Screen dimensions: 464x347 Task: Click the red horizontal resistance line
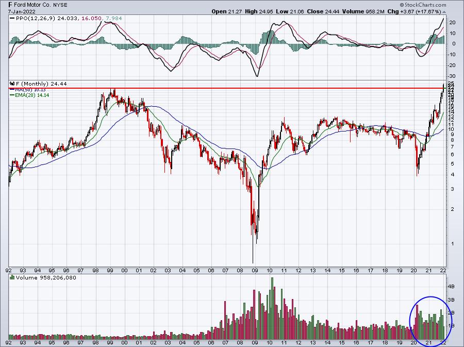(227, 88)
